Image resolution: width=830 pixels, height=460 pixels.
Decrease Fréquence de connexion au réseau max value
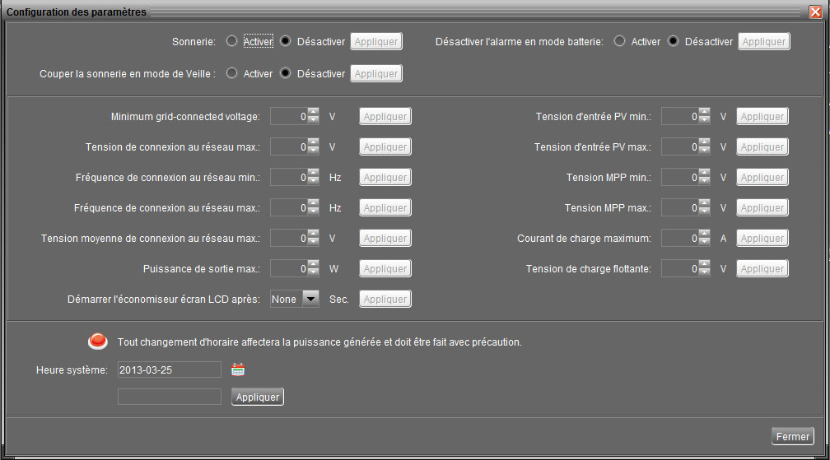(314, 211)
